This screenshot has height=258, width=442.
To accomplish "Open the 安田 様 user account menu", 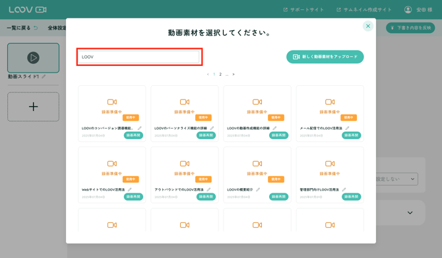I will pyautogui.click(x=418, y=10).
